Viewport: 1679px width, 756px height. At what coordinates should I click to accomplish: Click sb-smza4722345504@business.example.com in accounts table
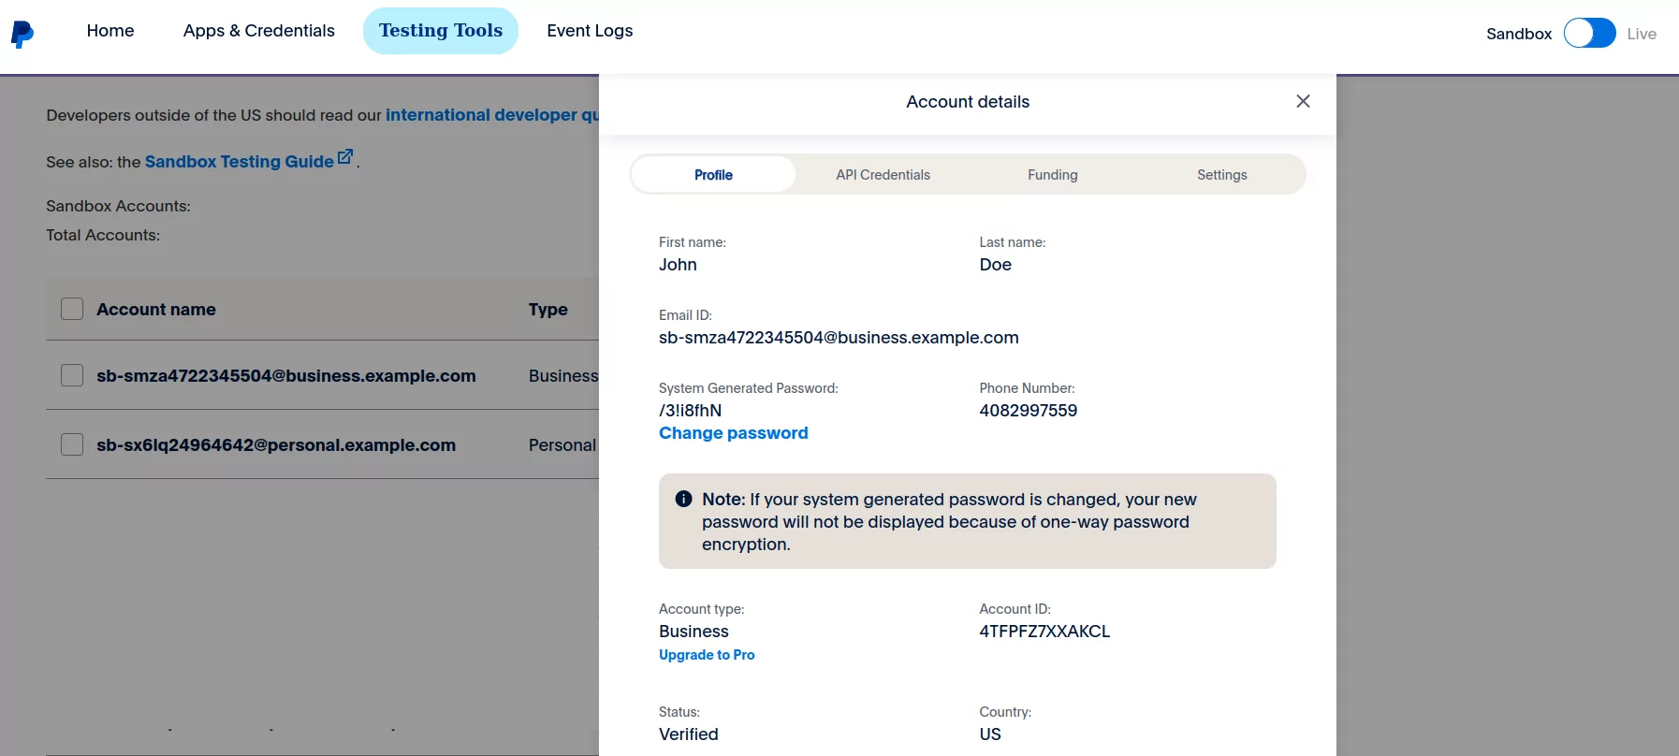tap(286, 376)
